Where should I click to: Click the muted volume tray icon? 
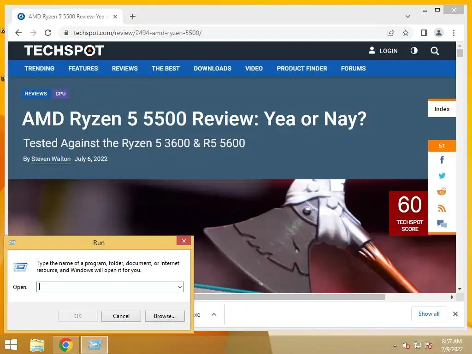coord(407,345)
